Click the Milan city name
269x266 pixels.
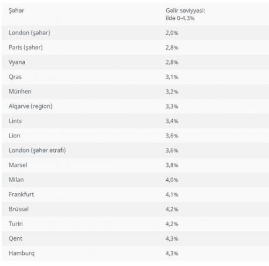click(x=16, y=180)
